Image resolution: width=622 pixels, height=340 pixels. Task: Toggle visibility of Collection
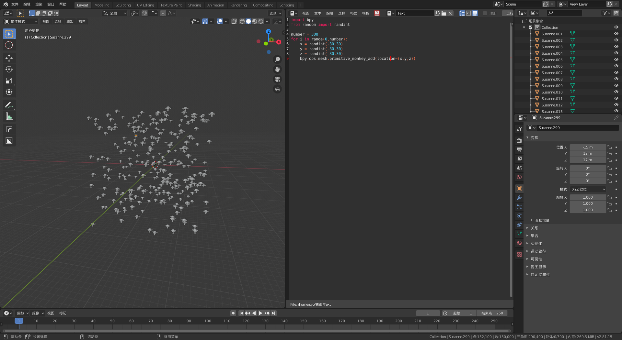[x=616, y=27]
